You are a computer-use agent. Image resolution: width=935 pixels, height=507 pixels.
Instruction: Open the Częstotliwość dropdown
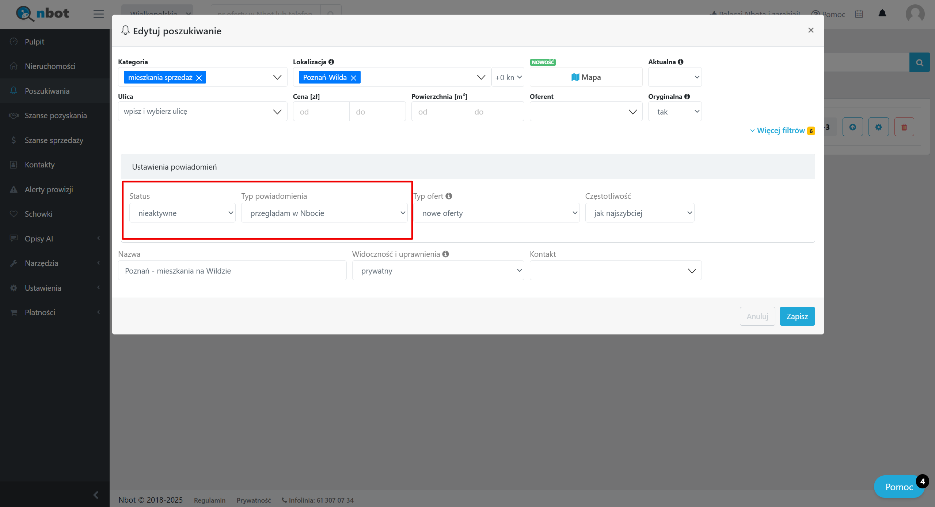[x=639, y=213]
